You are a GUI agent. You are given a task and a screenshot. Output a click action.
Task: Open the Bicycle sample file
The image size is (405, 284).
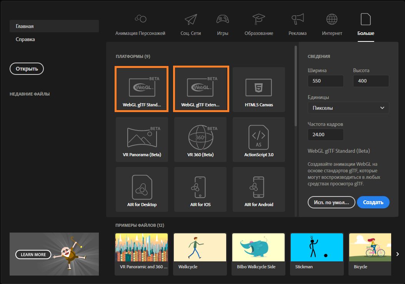370,254
